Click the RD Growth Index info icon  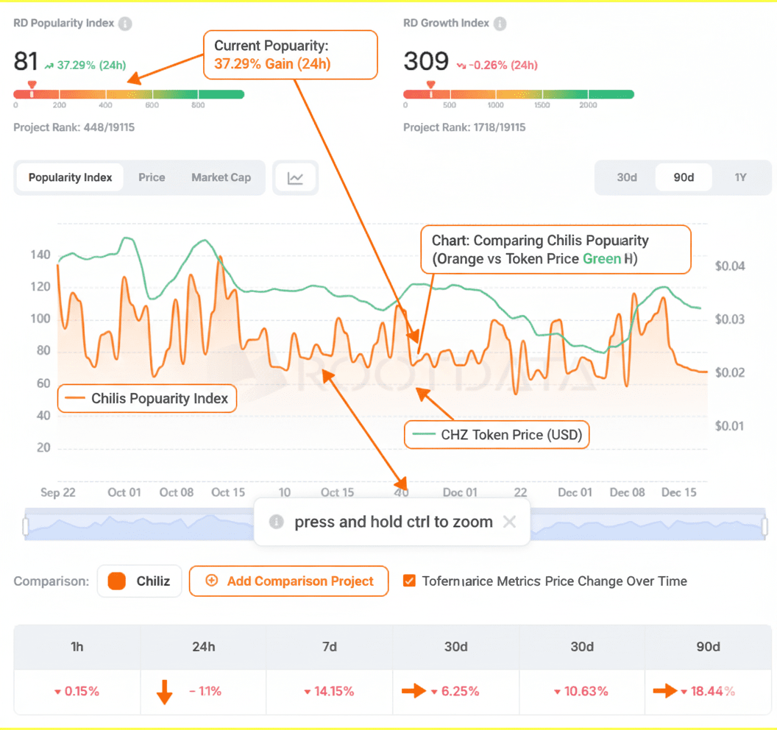pyautogui.click(x=500, y=24)
